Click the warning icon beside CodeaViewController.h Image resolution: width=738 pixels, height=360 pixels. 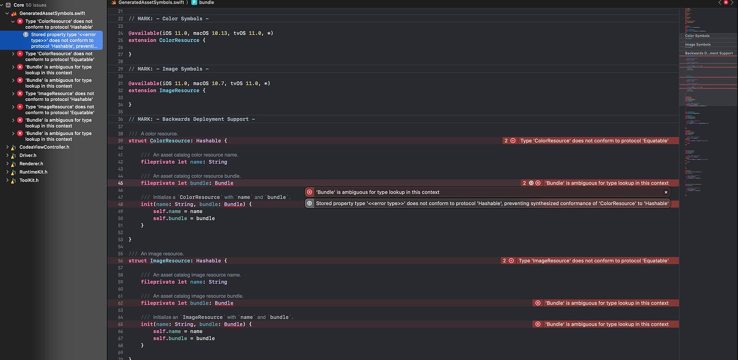coord(14,147)
